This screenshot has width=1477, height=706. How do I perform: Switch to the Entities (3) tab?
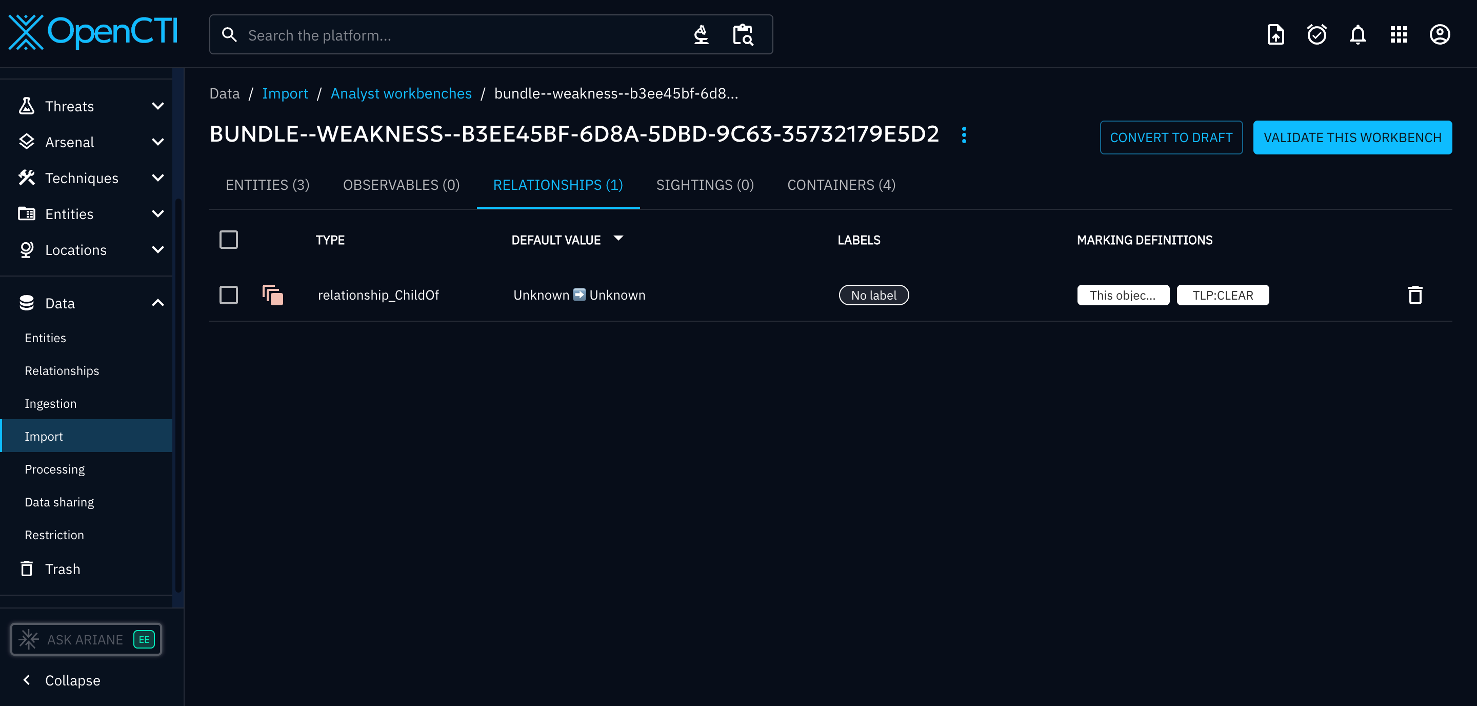coord(267,185)
